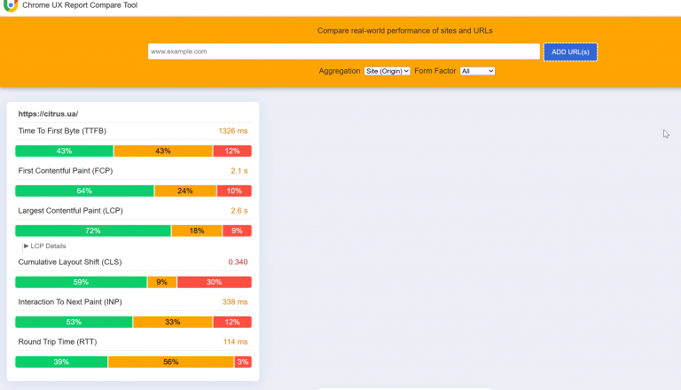Click red 12% segment of INP bar
This screenshot has width=681, height=390.
coord(232,322)
